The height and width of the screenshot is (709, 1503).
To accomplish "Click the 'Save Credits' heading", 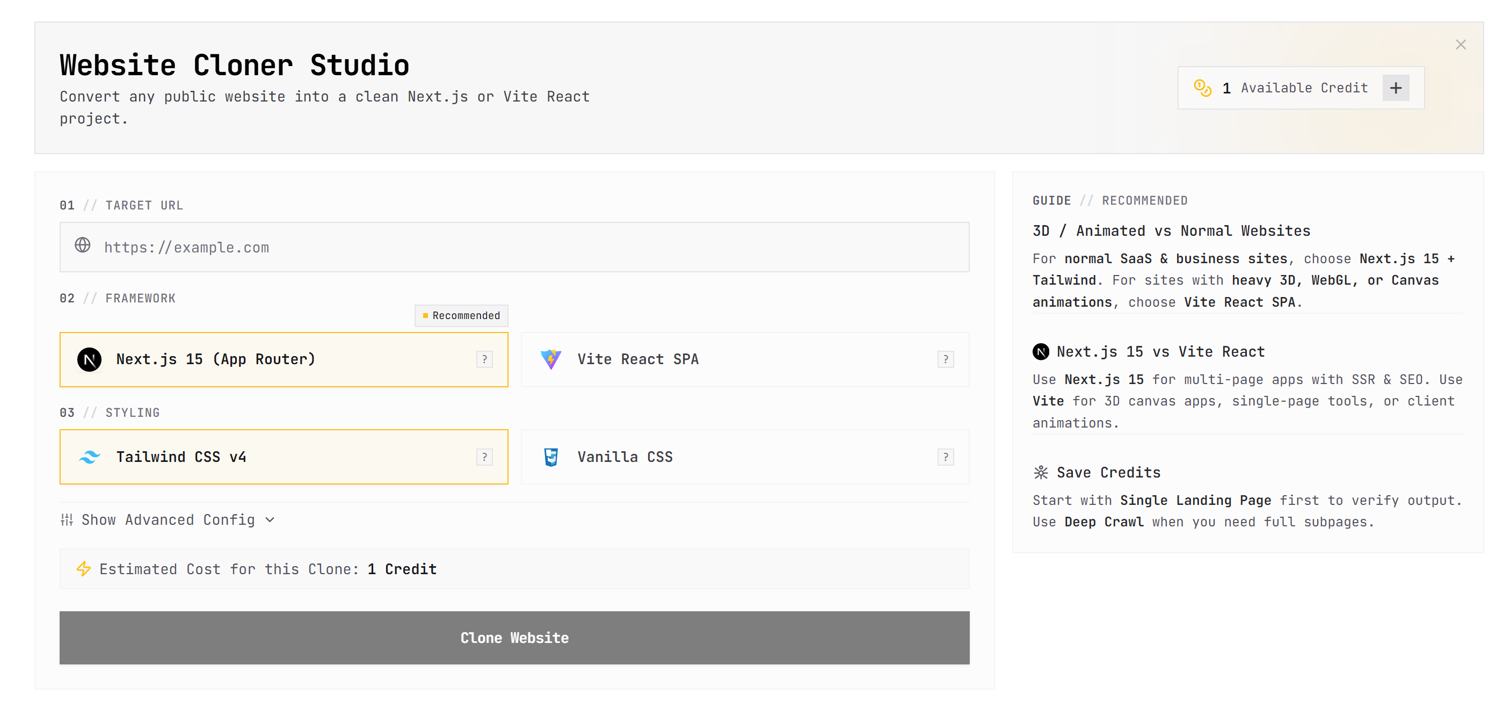I will pos(1108,473).
